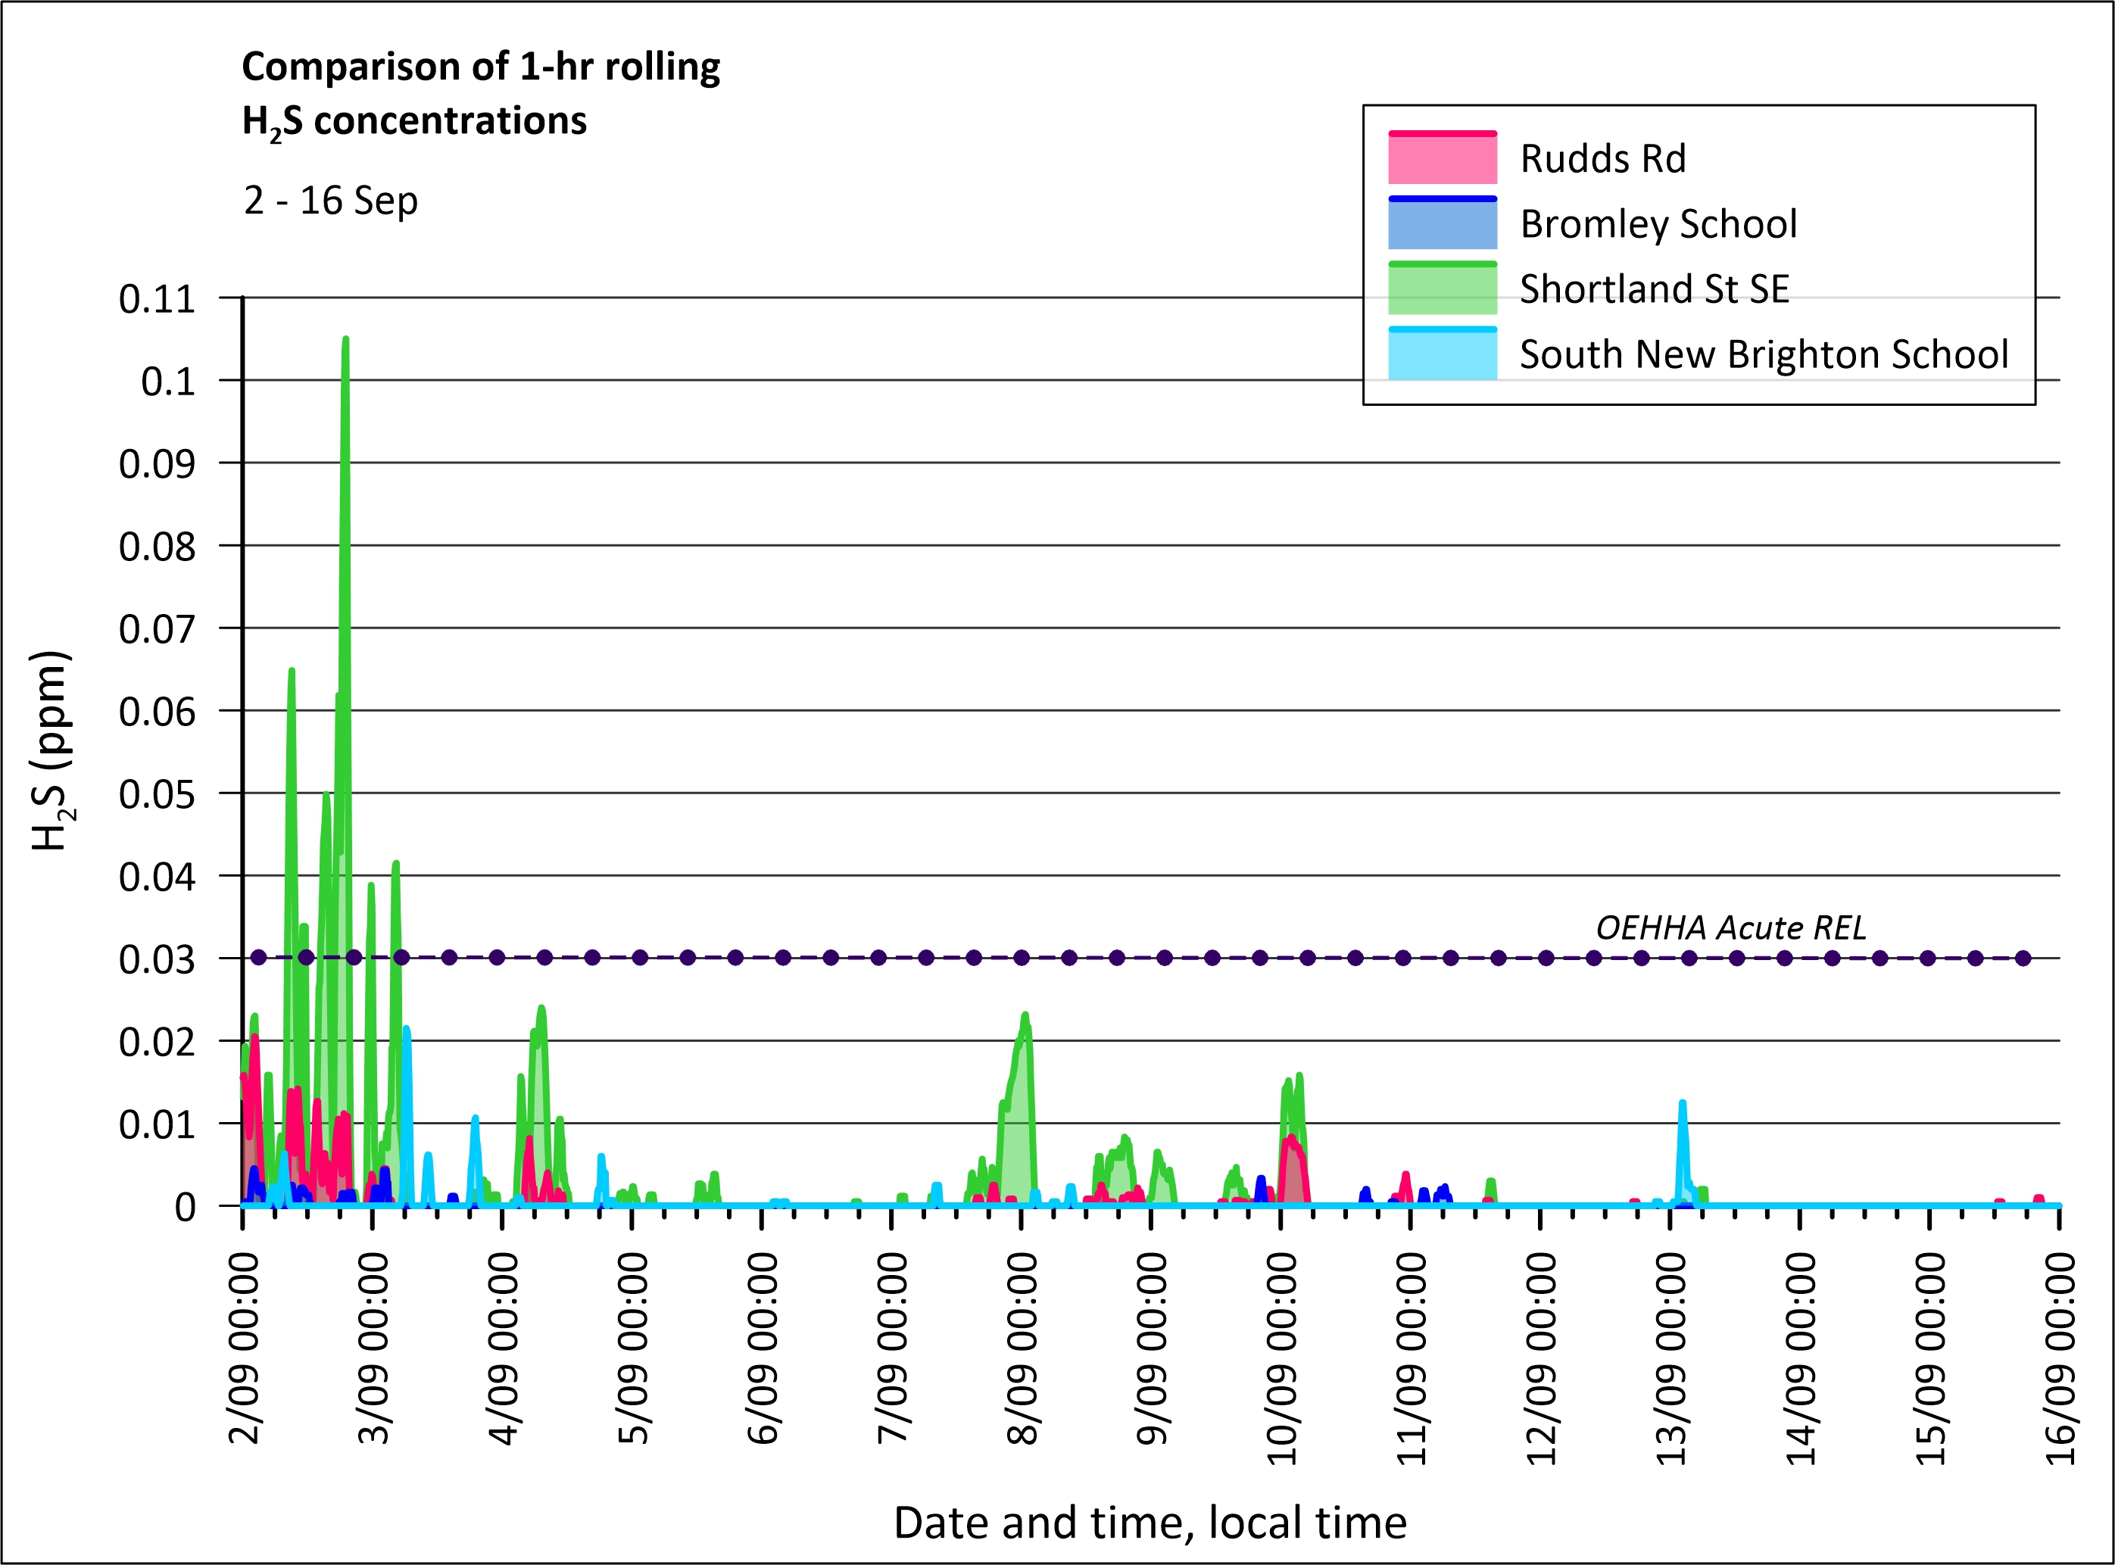Select the Bromley School legend label
Screen dimensions: 2115x1565
pyautogui.click(x=1658, y=225)
